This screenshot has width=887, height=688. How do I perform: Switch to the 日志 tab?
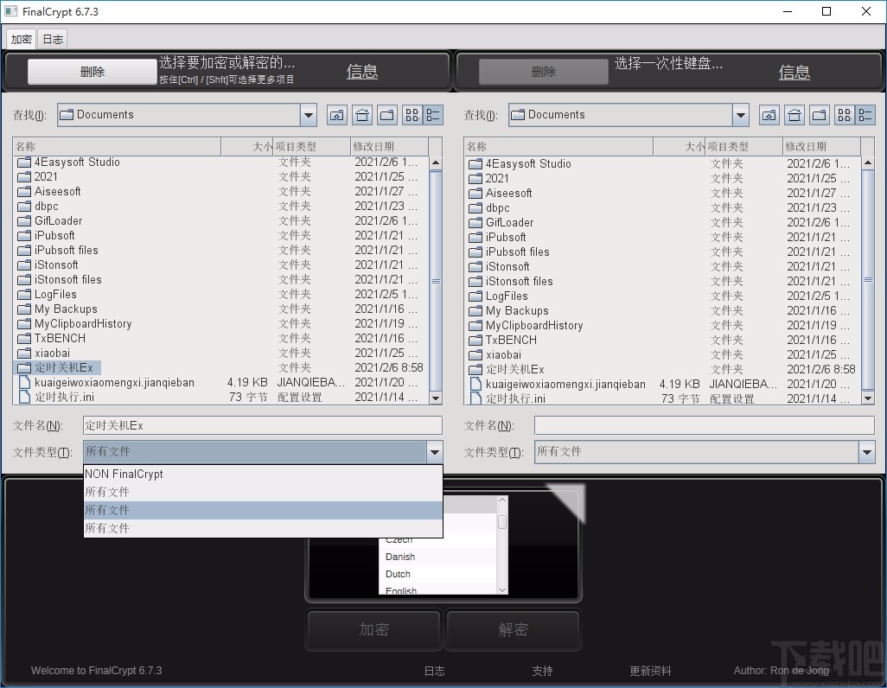pos(52,39)
